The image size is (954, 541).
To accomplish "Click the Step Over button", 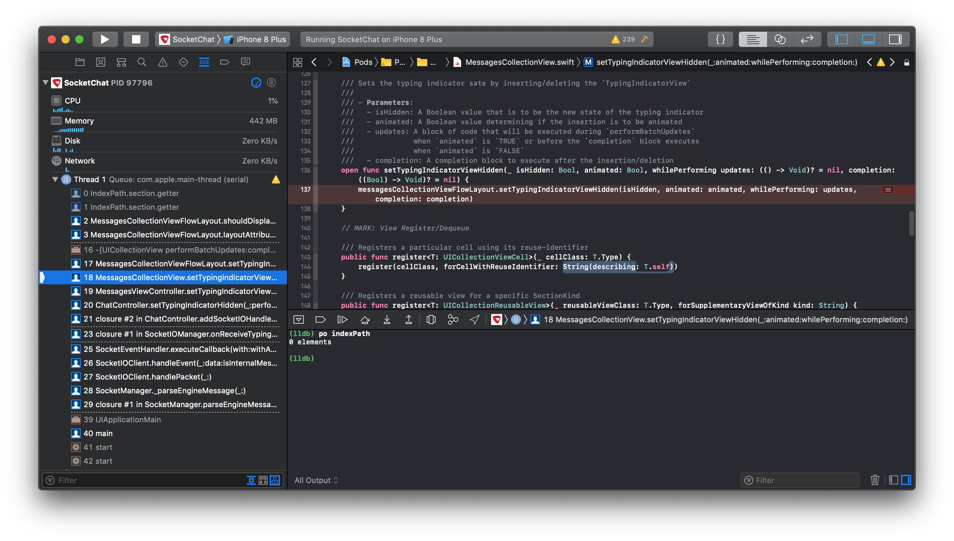I will [x=365, y=319].
